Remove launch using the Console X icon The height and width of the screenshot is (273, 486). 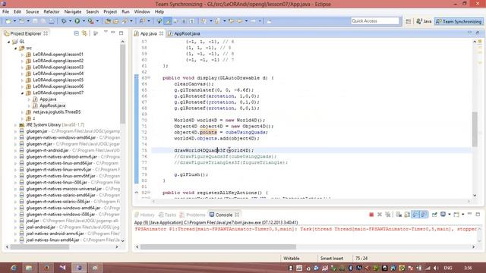[x=380, y=215]
